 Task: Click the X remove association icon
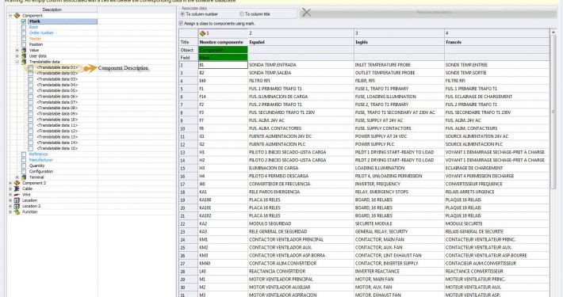tap(306, 13)
